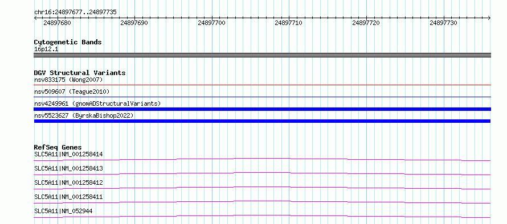Click the thick blue nsv5523627 variant bar
Screen dimensions: 507x224
[x=262, y=121]
